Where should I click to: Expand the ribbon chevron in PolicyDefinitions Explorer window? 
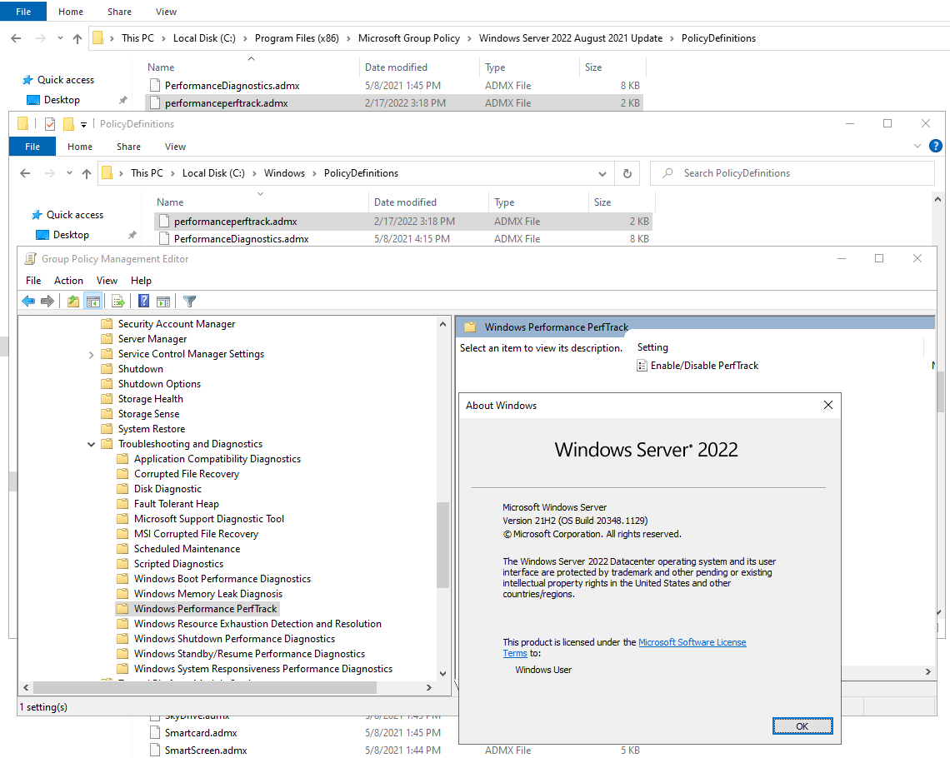pos(917,146)
